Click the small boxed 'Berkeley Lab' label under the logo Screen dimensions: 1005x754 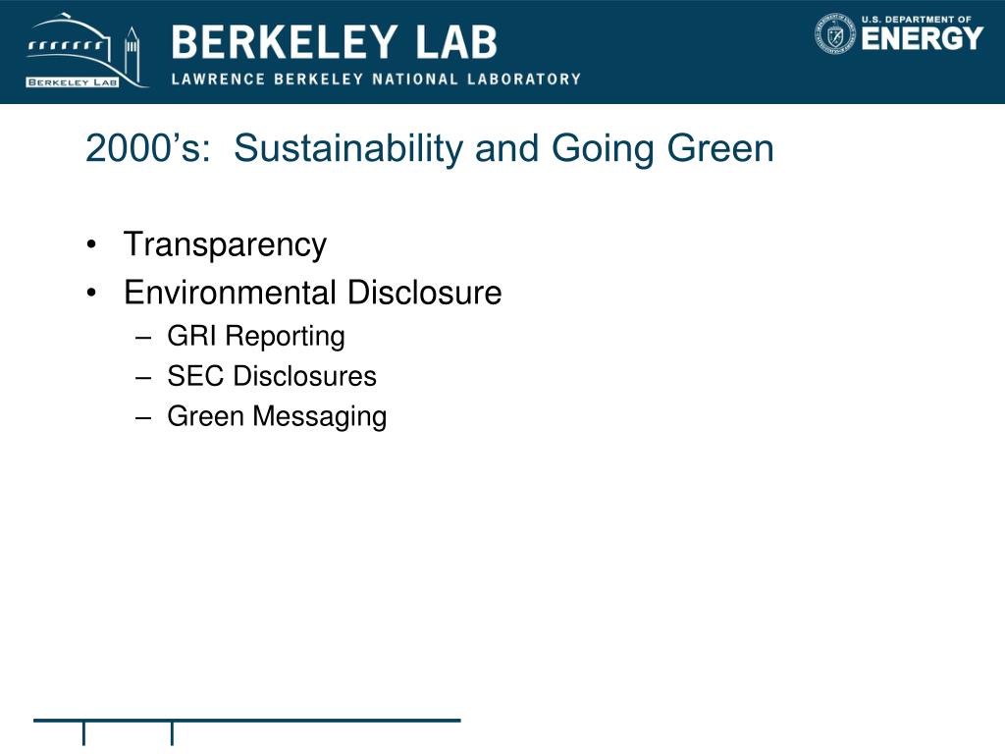(x=73, y=82)
